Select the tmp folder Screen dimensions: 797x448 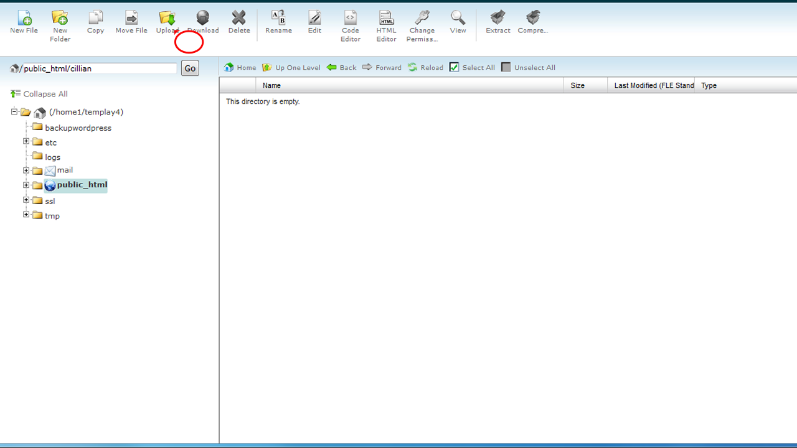point(52,216)
